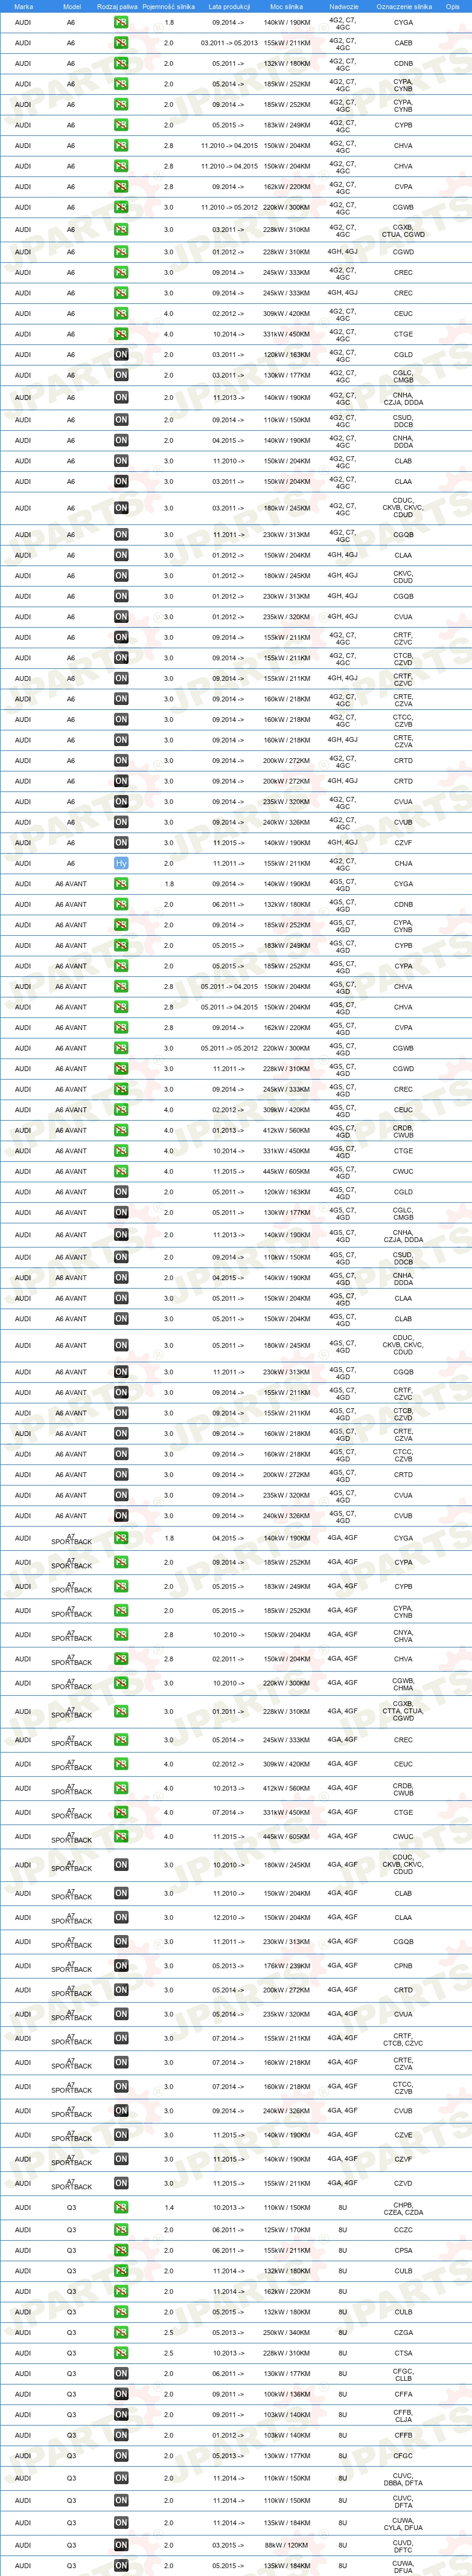Select the diesel ON icon in the A6 CGLD row
Image resolution: width=472 pixels, height=2576 pixels.
pos(121,355)
